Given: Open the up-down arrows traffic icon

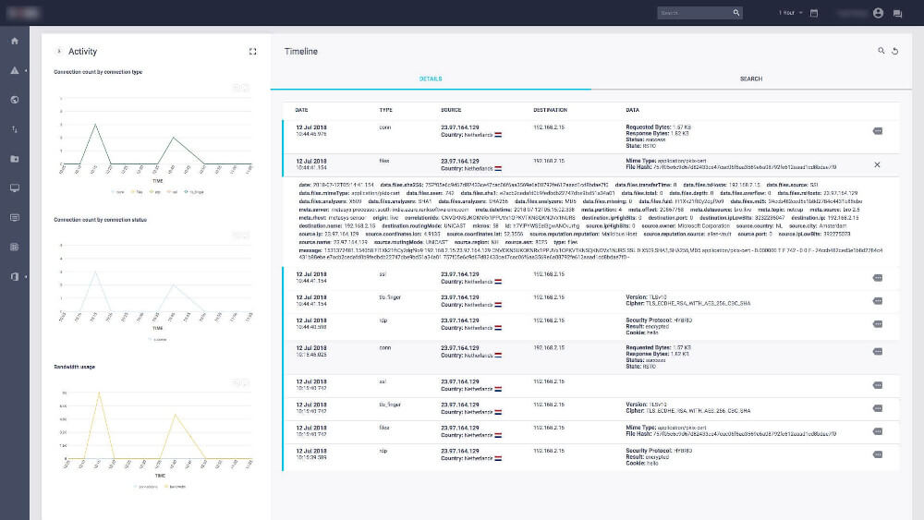Looking at the screenshot, I should click(x=14, y=129).
